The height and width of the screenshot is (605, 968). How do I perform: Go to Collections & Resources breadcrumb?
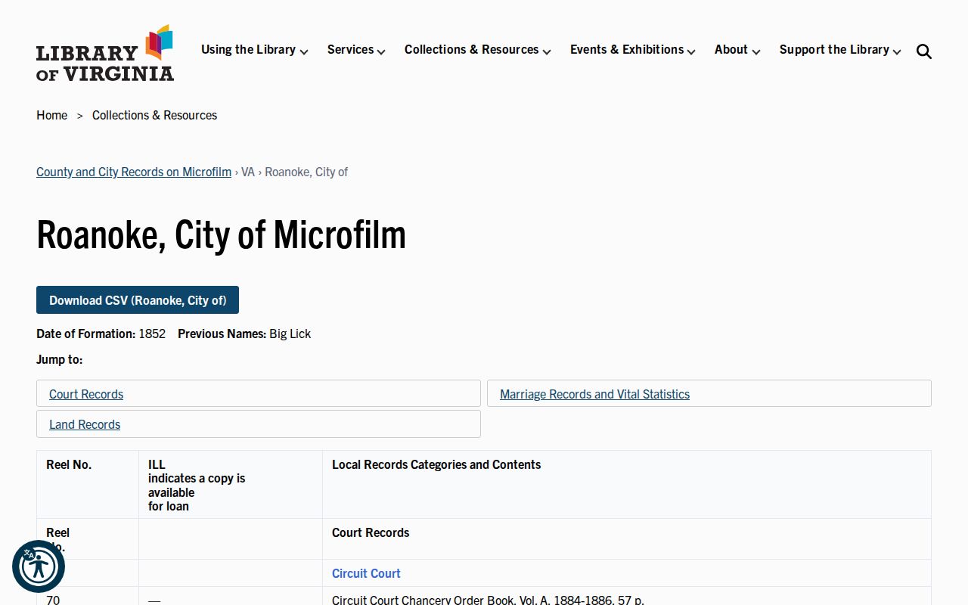pyautogui.click(x=154, y=115)
